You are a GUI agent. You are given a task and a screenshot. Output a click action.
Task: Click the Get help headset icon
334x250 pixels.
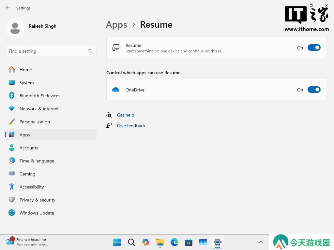coord(109,115)
